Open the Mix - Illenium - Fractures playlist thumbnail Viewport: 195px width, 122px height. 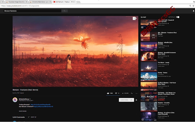click(149, 37)
